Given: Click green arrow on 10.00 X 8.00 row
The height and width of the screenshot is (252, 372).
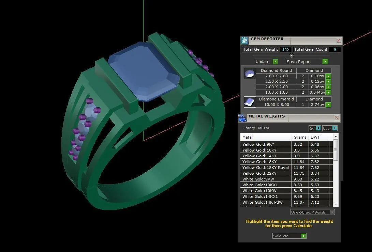Looking at the screenshot, I should pyautogui.click(x=328, y=105).
